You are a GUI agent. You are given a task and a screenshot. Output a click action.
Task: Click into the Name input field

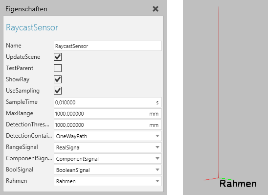click(108, 46)
